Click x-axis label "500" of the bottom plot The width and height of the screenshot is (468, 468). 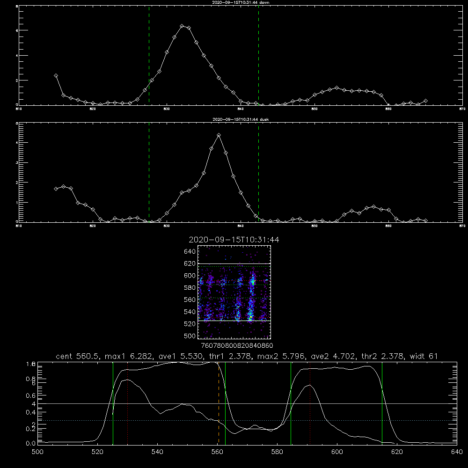37,452
